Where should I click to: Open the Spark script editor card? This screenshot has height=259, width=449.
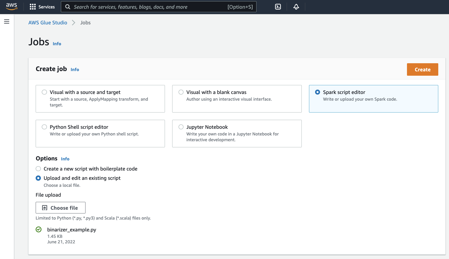coord(373,99)
